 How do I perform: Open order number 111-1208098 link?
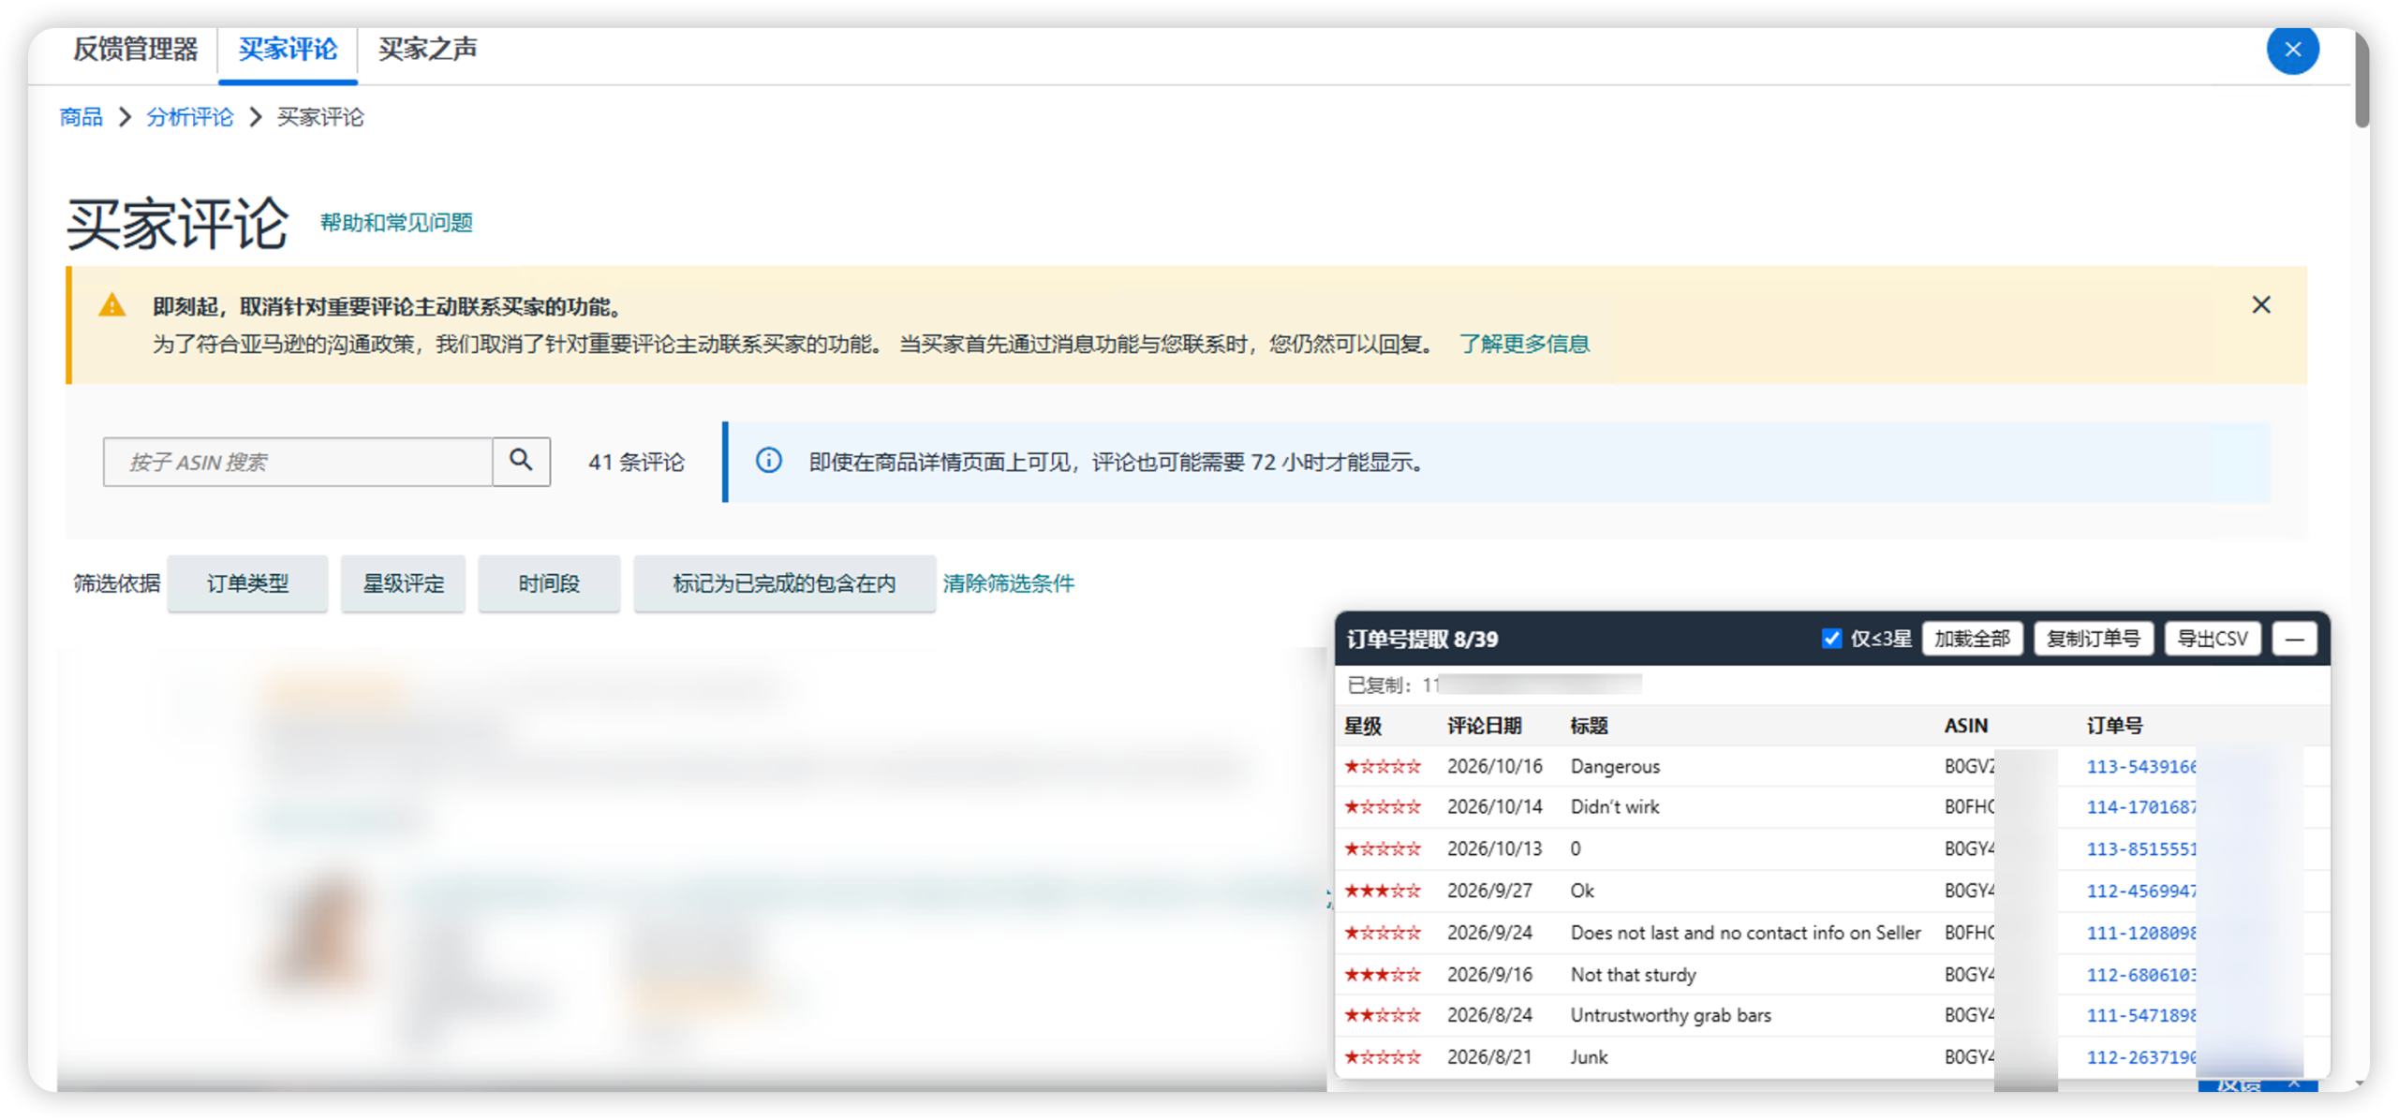pos(2140,934)
